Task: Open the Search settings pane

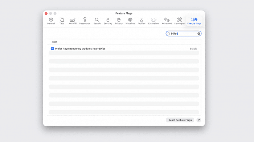Action: tap(97, 21)
